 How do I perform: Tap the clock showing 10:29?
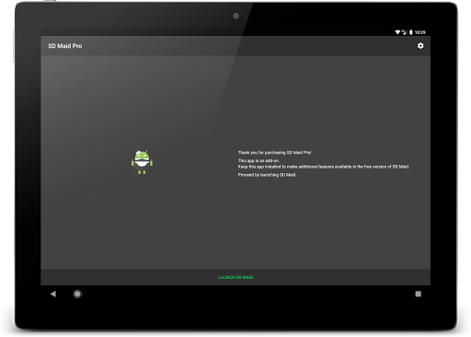tap(420, 32)
